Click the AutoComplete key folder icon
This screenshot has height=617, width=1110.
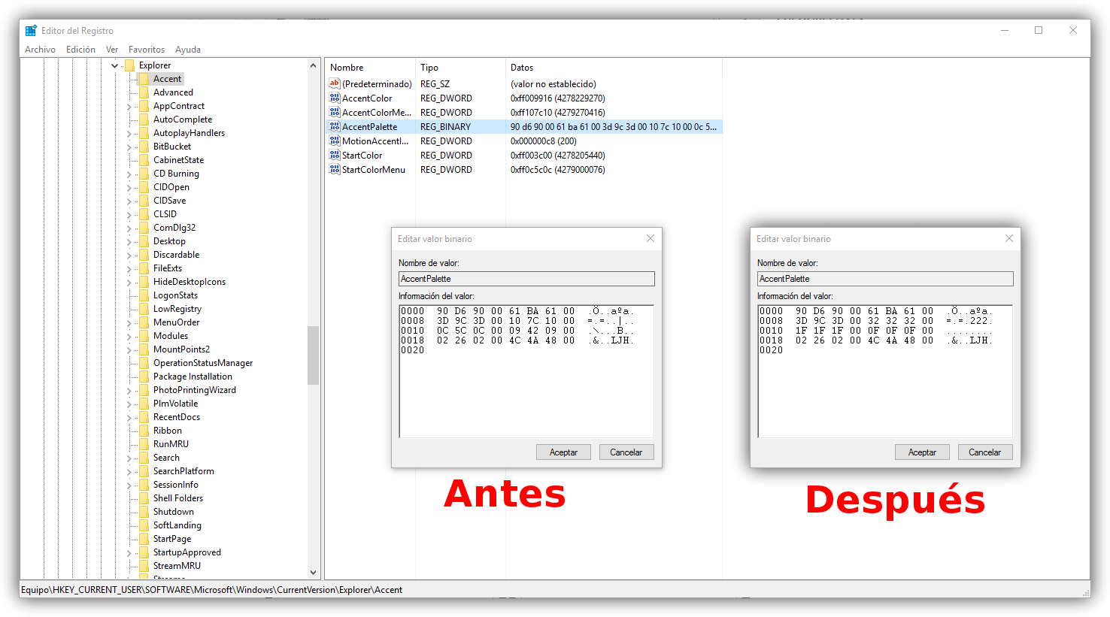click(x=144, y=119)
